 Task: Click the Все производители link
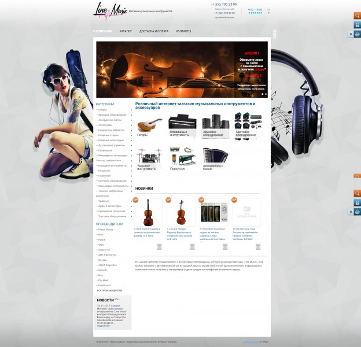click(109, 291)
